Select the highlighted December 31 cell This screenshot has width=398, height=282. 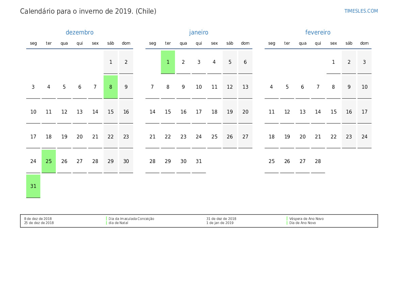point(33,186)
